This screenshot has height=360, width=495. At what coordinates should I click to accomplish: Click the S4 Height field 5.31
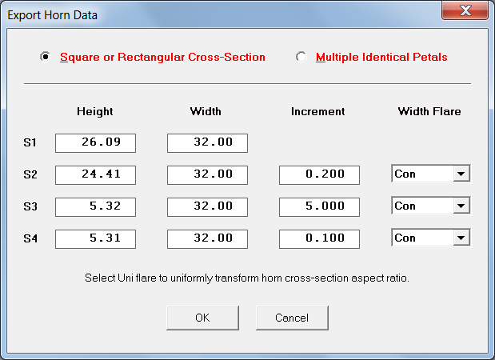(95, 239)
